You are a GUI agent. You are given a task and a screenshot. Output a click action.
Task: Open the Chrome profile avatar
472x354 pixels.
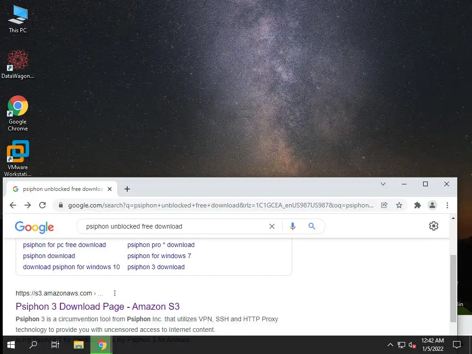432,205
